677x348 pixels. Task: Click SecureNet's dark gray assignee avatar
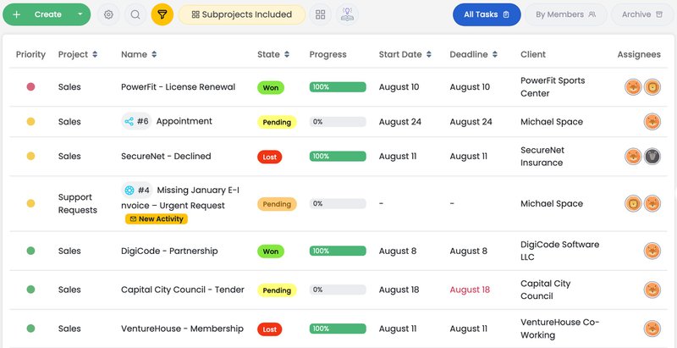pyautogui.click(x=652, y=157)
